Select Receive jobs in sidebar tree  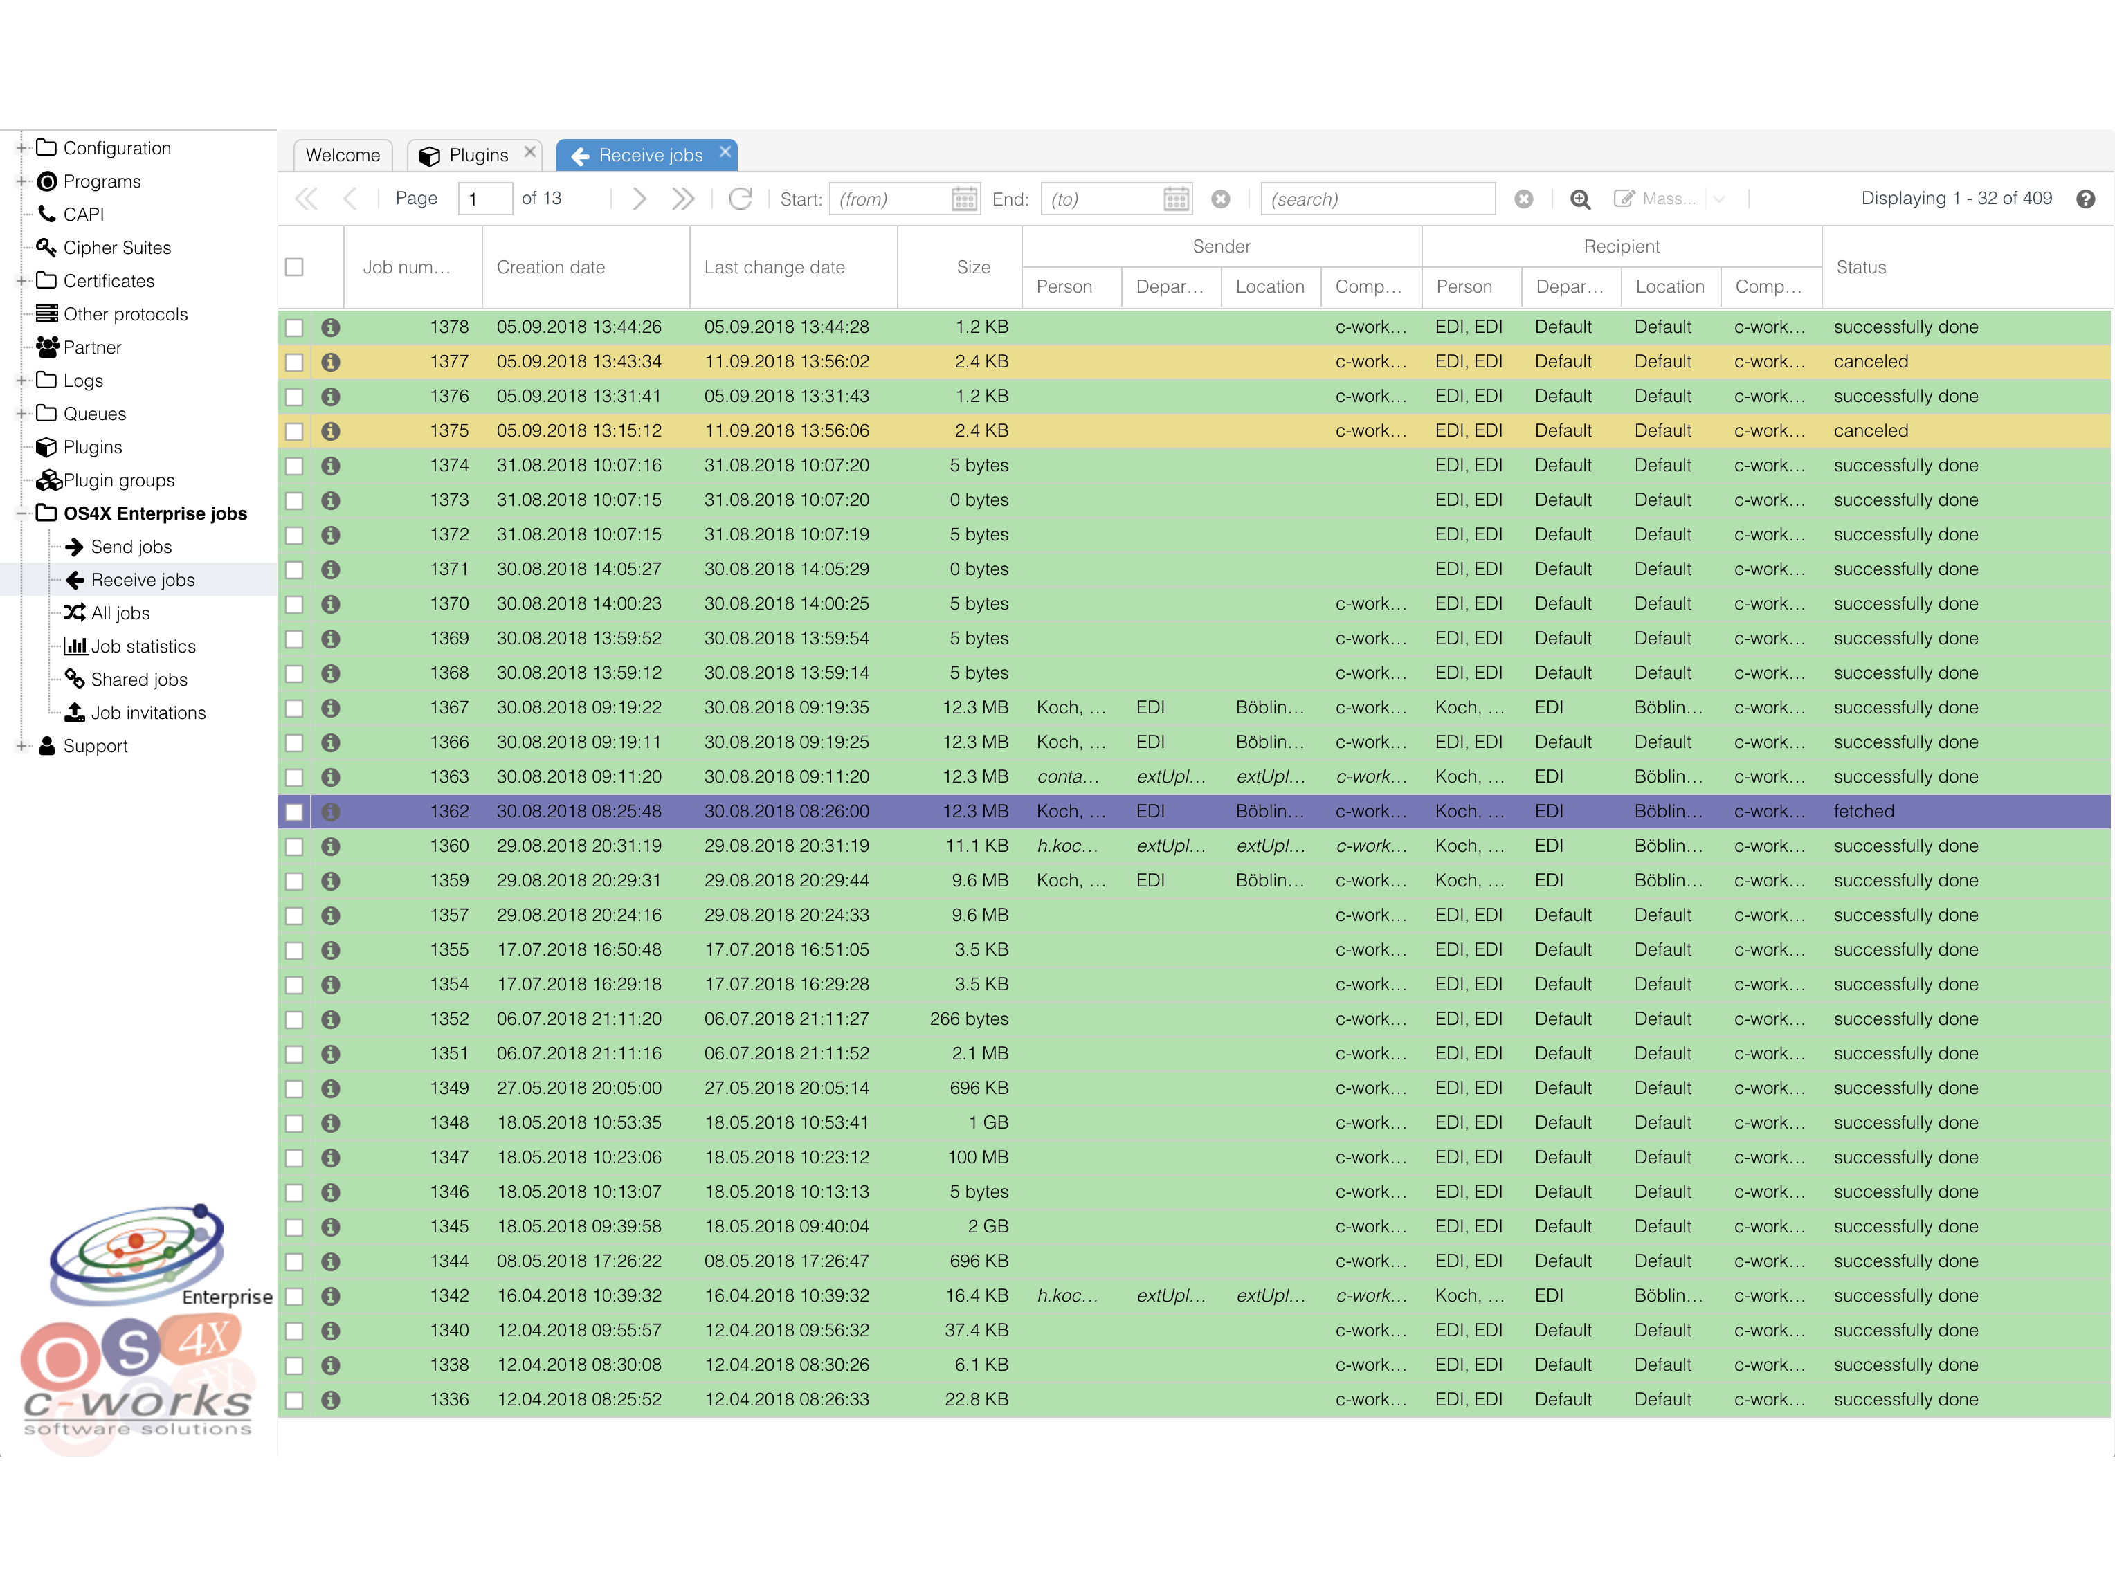tap(129, 581)
